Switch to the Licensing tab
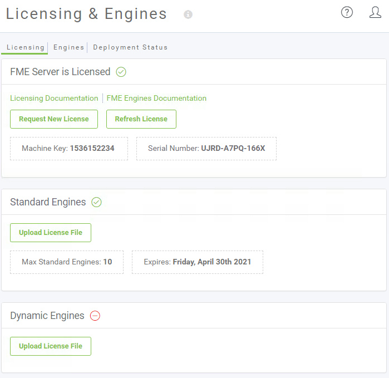This screenshot has width=389, height=378. pyautogui.click(x=25, y=47)
